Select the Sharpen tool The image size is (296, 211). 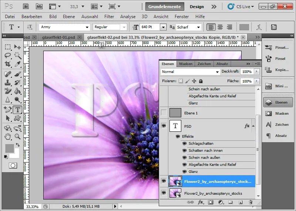pyautogui.click(x=8, y=100)
